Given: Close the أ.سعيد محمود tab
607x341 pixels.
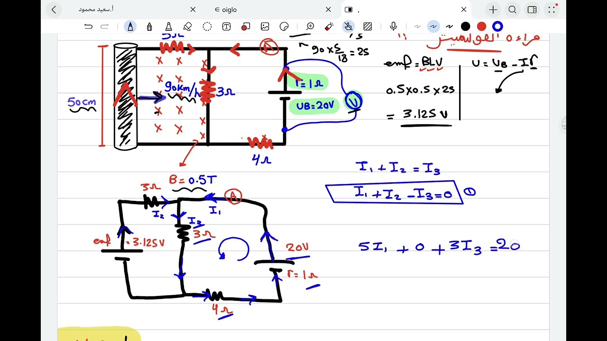Looking at the screenshot, I should pyautogui.click(x=193, y=9).
